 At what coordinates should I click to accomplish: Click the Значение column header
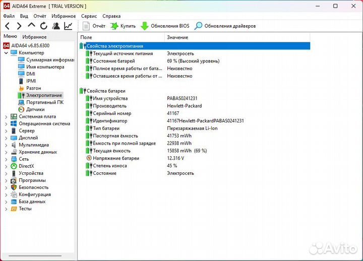click(177, 37)
